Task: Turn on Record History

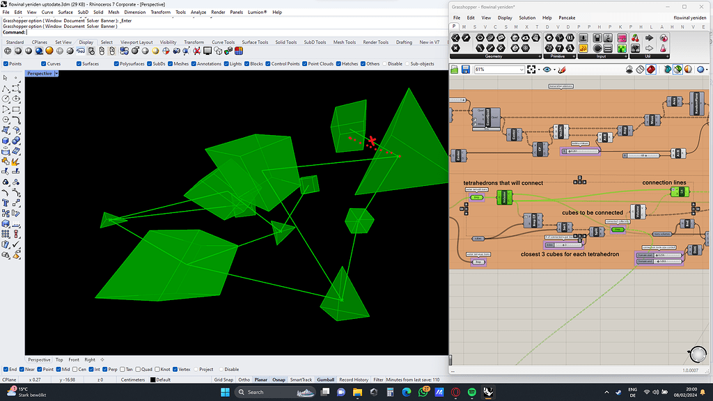Action: click(355, 379)
